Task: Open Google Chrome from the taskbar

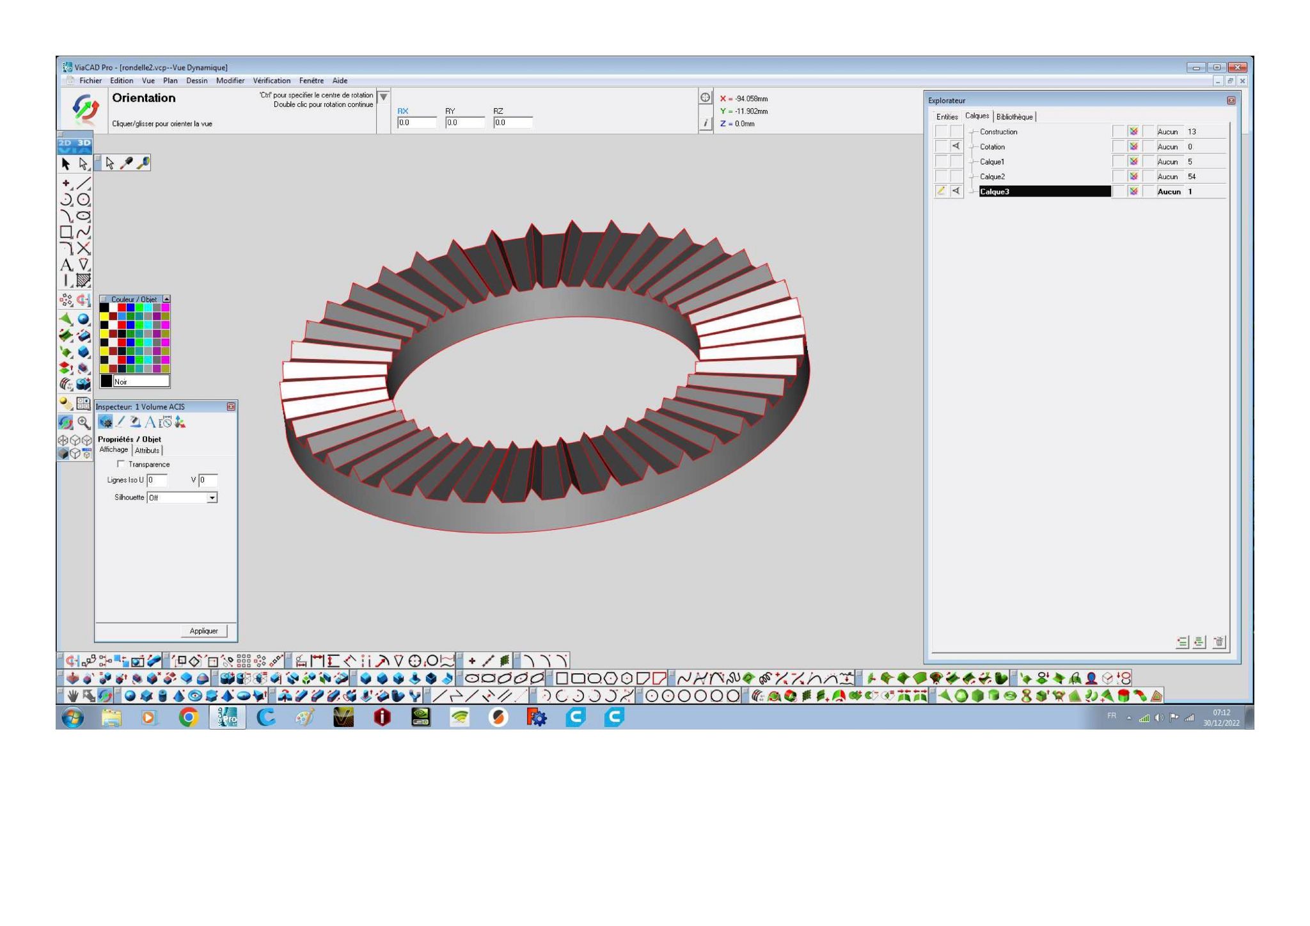Action: pyautogui.click(x=188, y=718)
